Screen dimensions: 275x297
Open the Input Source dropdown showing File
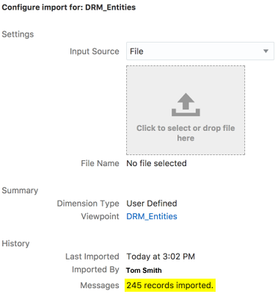click(x=200, y=51)
